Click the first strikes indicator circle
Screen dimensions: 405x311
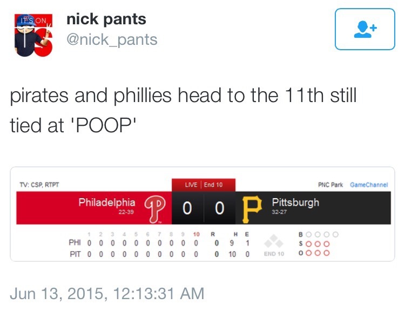point(310,244)
